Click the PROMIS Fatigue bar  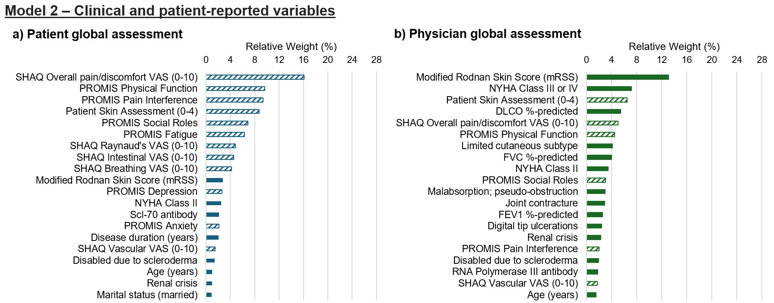click(x=225, y=134)
